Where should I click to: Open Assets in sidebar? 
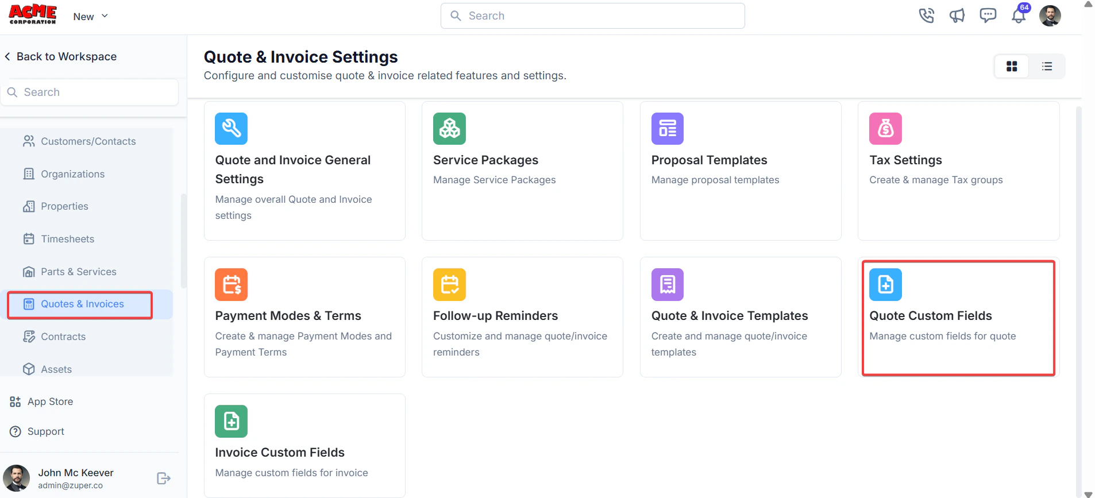tap(56, 369)
